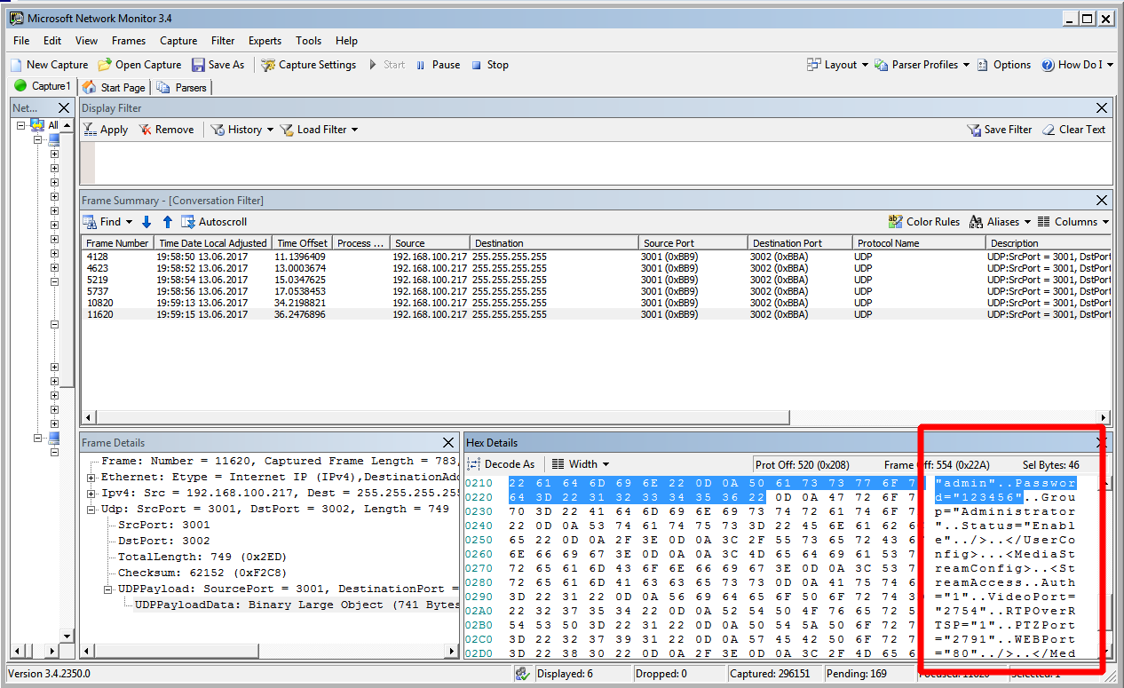Click Decode As in Hex Details
The width and height of the screenshot is (1124, 688).
(503, 464)
